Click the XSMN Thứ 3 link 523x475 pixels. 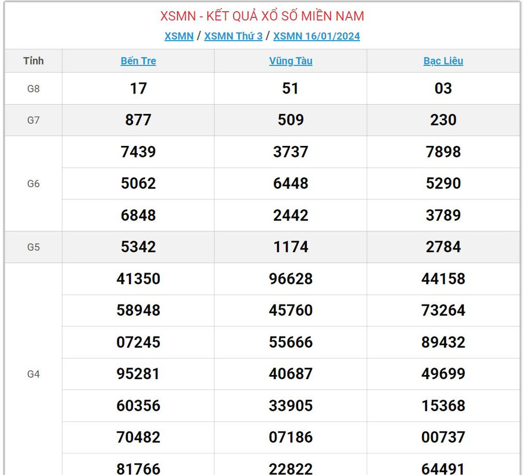[233, 36]
